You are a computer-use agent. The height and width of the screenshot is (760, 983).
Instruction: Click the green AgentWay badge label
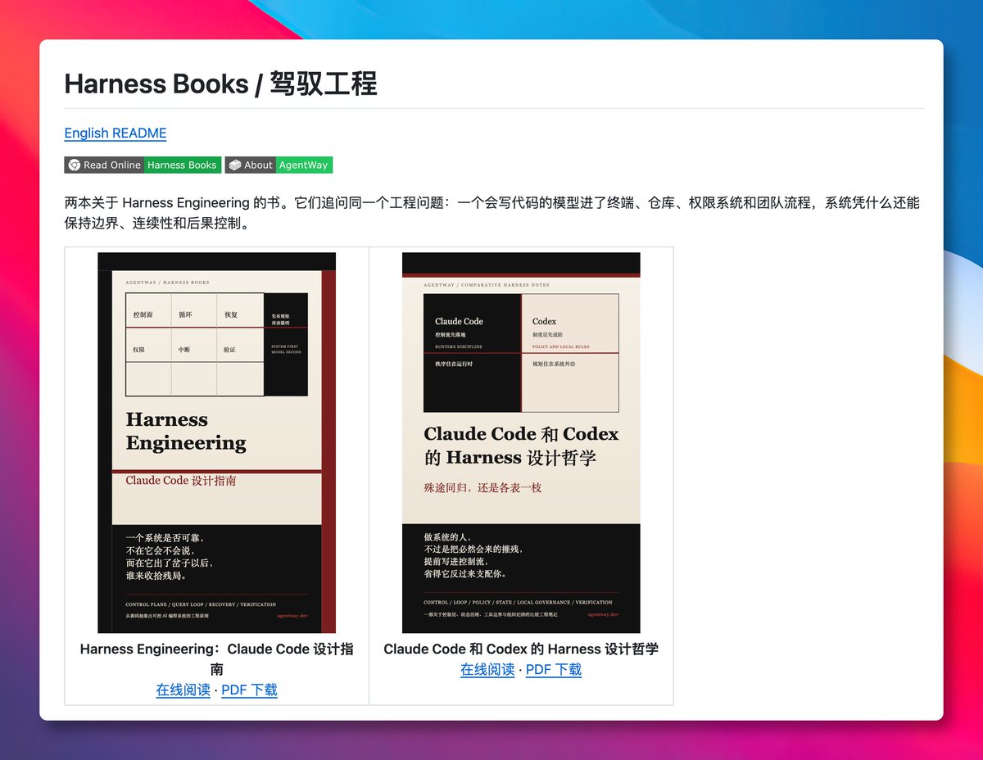pos(304,165)
